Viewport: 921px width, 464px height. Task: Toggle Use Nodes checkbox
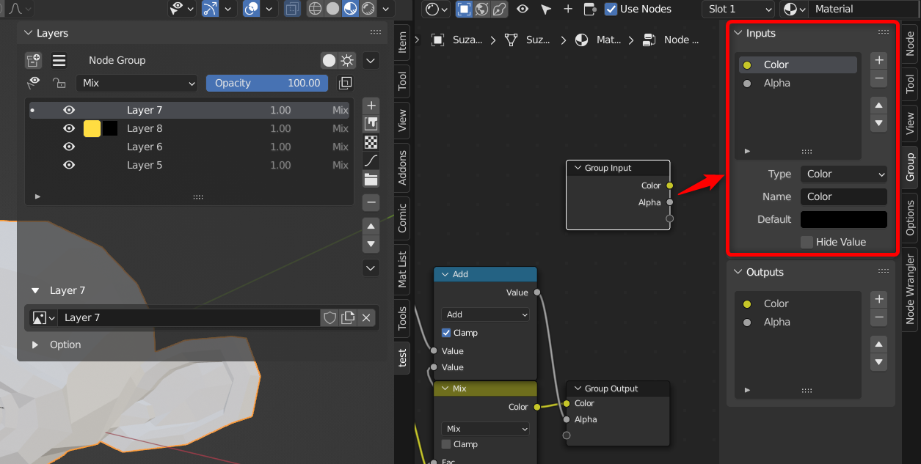coord(611,9)
